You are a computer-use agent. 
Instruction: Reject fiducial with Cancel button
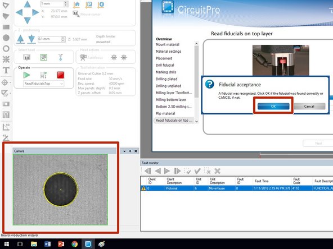tap(309, 107)
